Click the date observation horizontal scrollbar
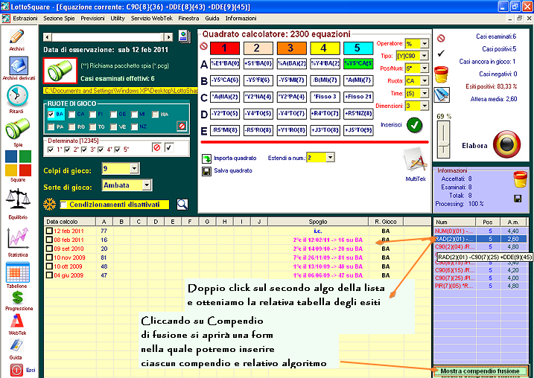 click(x=109, y=36)
